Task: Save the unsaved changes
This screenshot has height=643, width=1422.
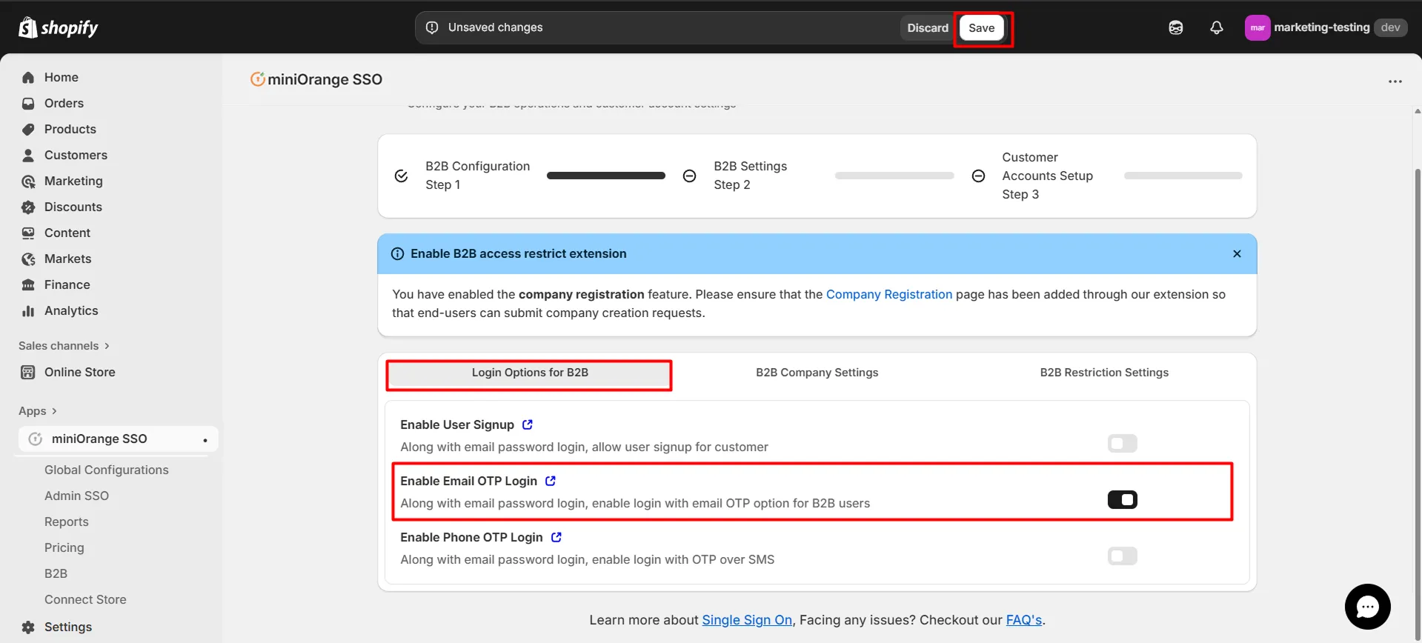Action: point(981,28)
